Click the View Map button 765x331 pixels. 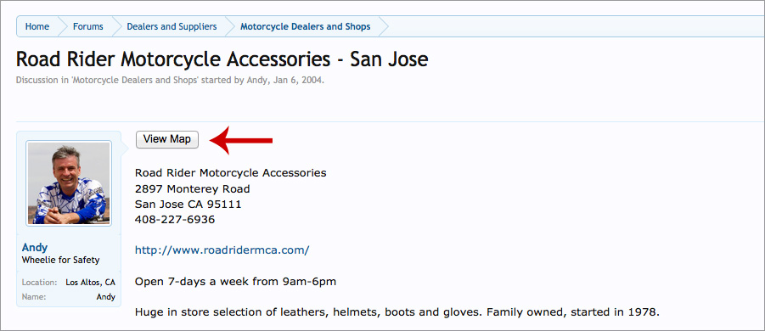tap(167, 139)
